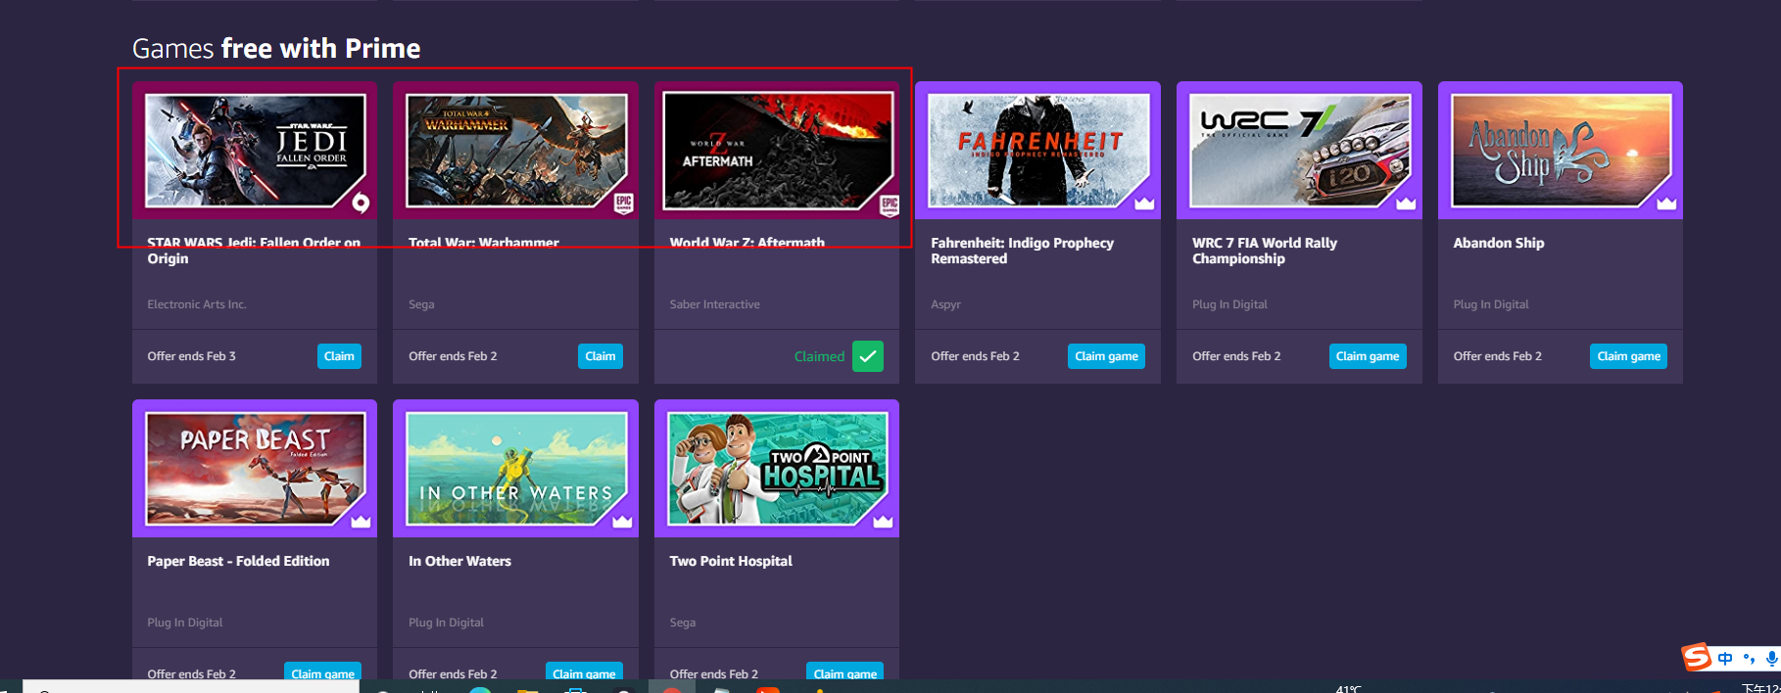Claim STAR WARS Jedi: Fallen Order
Viewport: 1781px width, 693px height.
coord(339,356)
